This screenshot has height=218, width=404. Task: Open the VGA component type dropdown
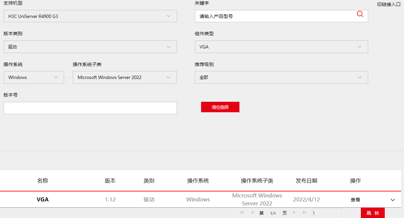(x=282, y=47)
